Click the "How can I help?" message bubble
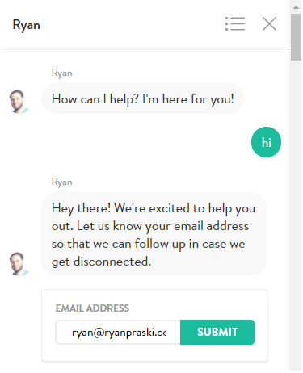Screen dimensions: 303x373 pos(142,98)
